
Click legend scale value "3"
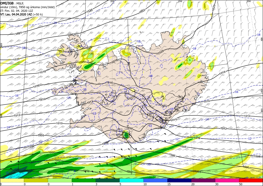(x=96, y=184)
